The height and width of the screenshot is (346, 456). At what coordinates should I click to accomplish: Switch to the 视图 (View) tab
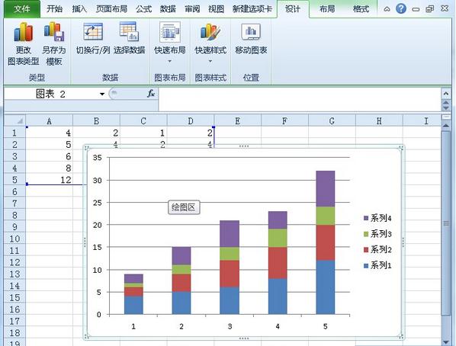(x=217, y=9)
